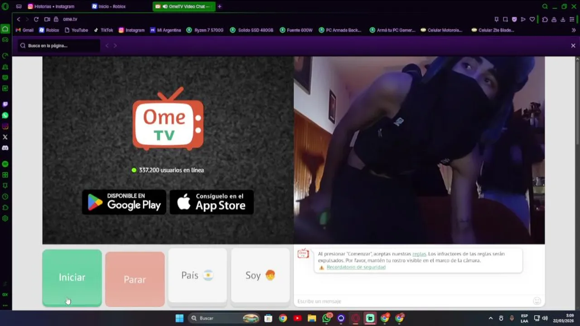Open the Windows Start menu
The height and width of the screenshot is (326, 580).
179,318
